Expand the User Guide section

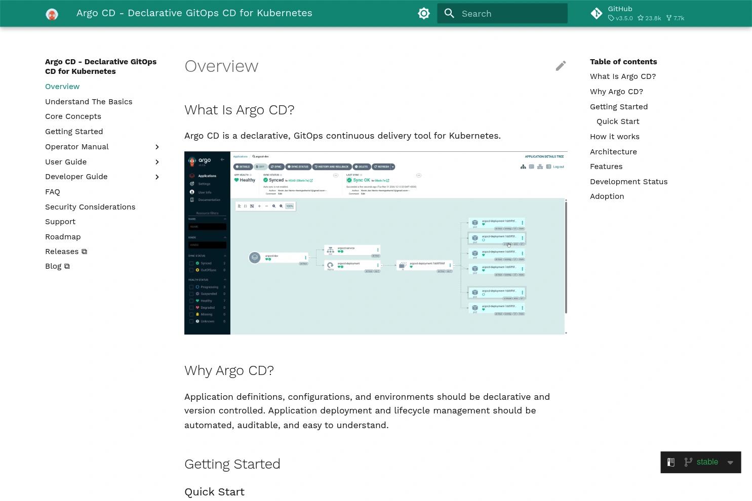pos(157,162)
